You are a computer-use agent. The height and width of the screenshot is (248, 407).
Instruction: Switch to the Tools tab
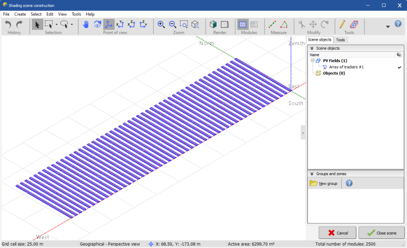click(340, 40)
